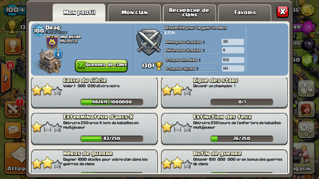Open Recherche de clans tab
The height and width of the screenshot is (179, 319).
coord(189,13)
